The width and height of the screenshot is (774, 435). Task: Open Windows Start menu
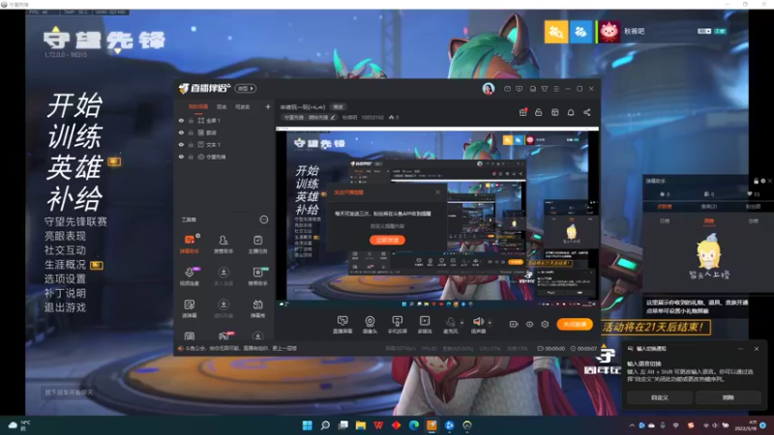click(x=307, y=425)
